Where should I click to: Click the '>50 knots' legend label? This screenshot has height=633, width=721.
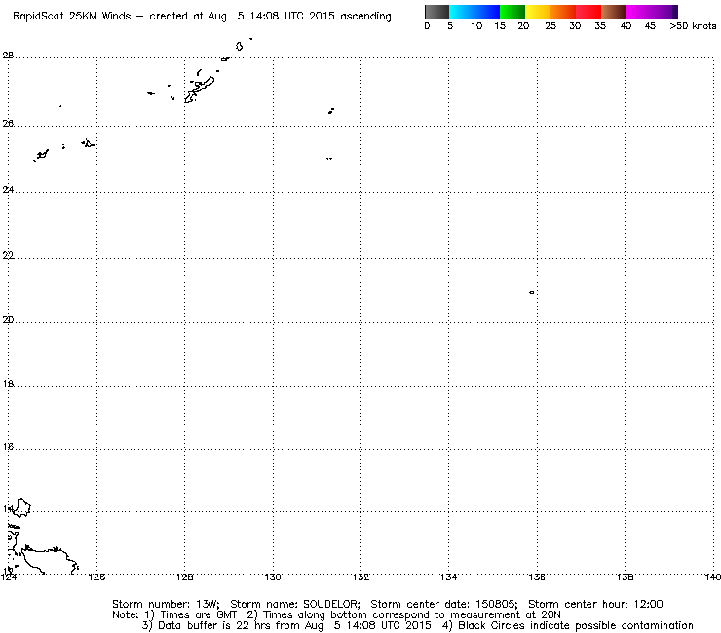[693, 26]
